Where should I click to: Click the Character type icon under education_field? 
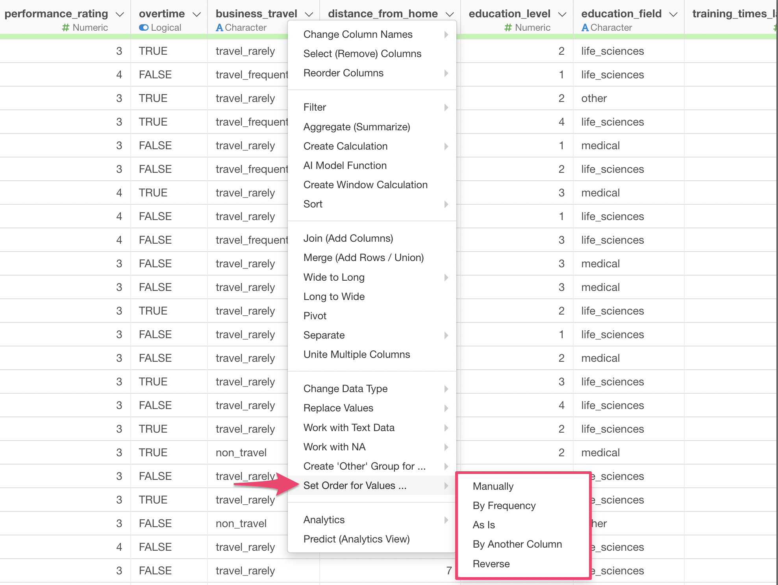585,28
